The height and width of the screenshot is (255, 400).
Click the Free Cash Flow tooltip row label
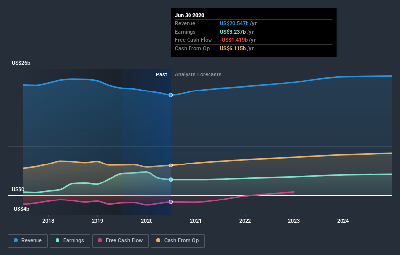tap(193, 40)
